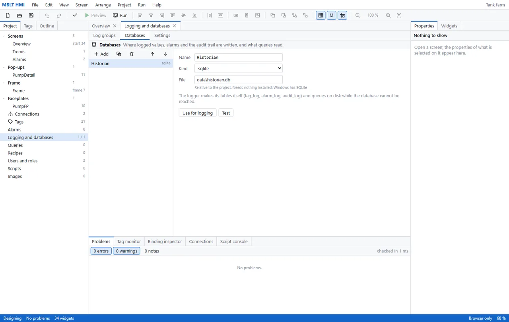
Task: Zoom in with the magnifier plus icon
Action: (389, 15)
